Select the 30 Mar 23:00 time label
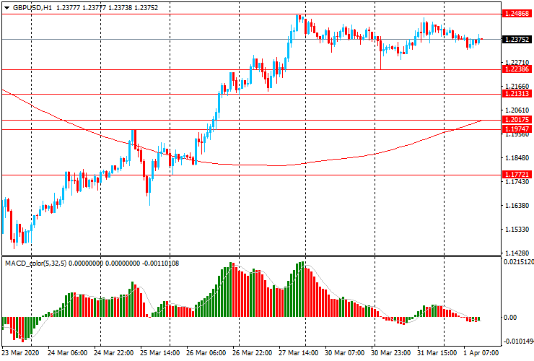This screenshot has height=361, width=534. point(391,354)
